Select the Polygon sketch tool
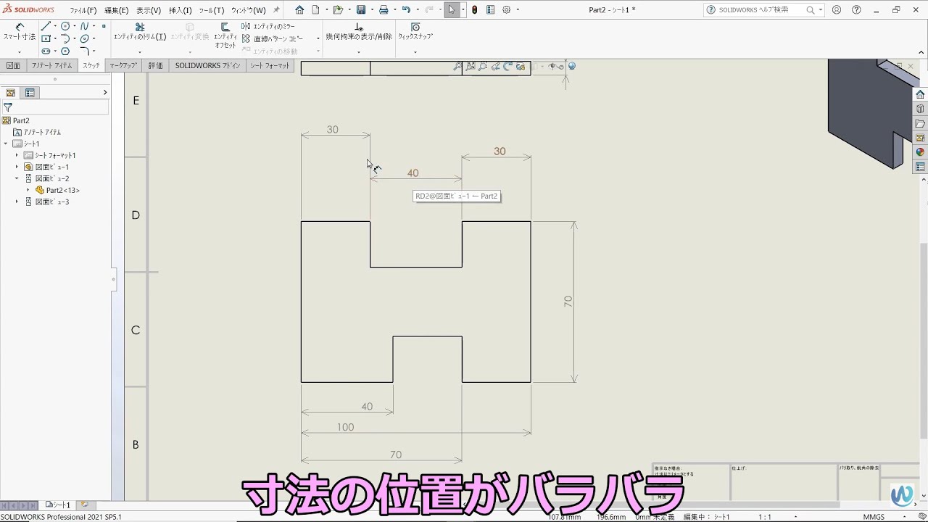 point(65,51)
